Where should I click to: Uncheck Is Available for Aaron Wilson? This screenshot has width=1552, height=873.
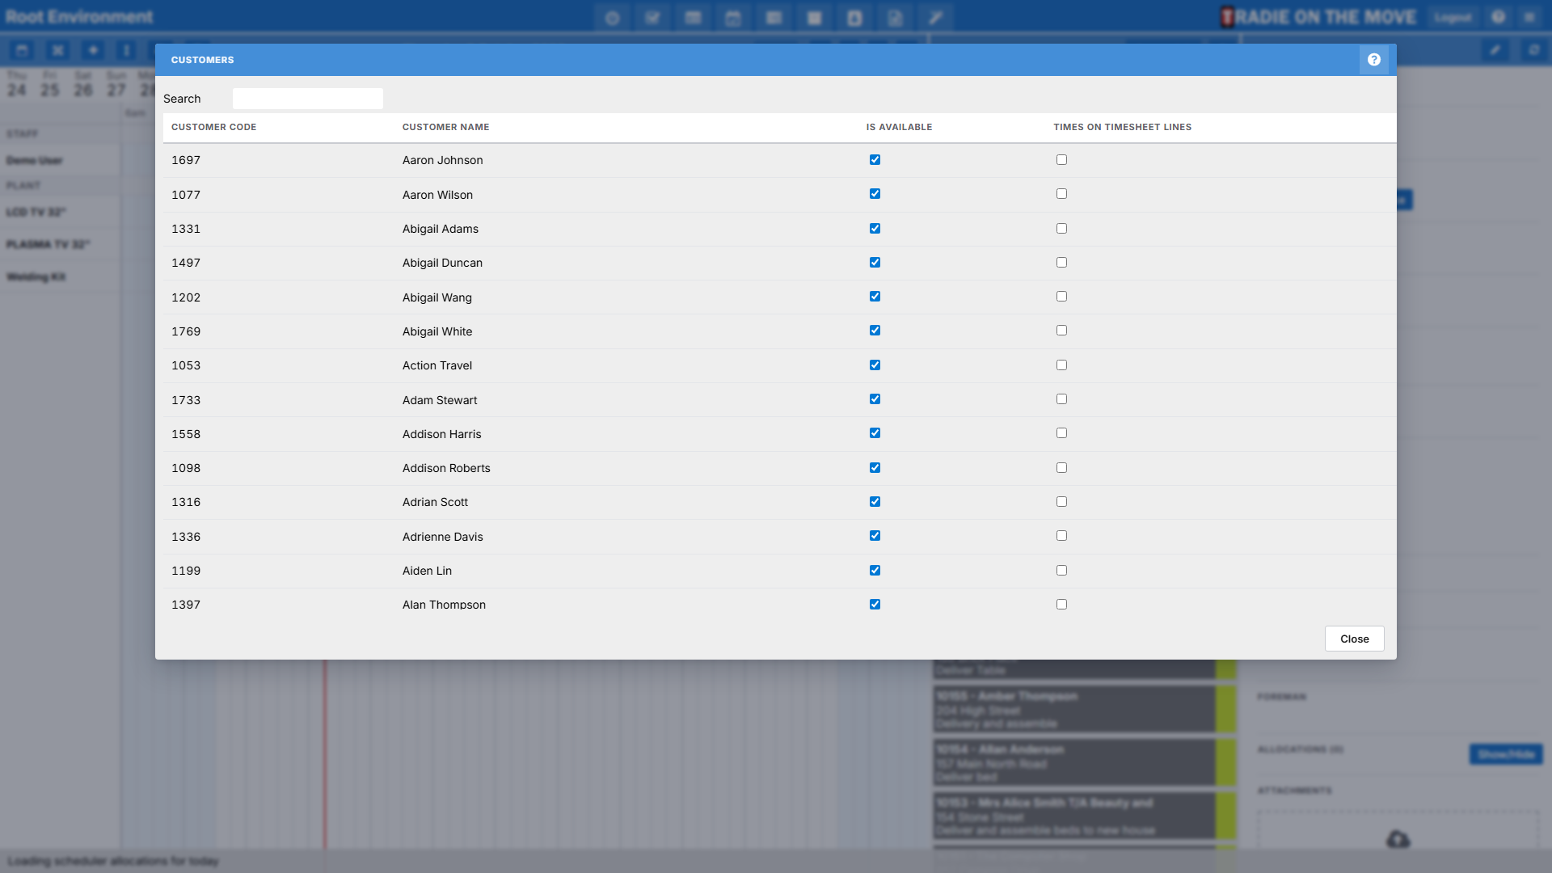coord(875,194)
